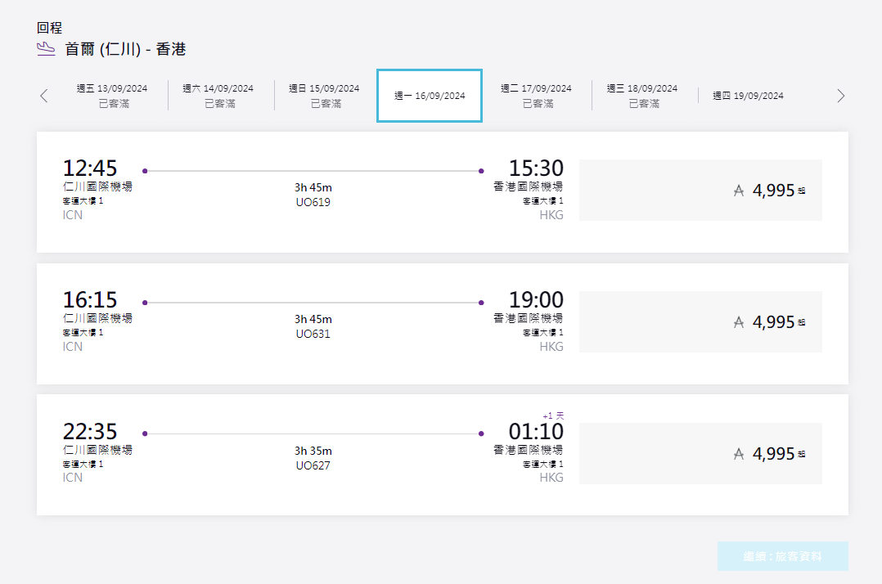Screen dimensions: 882x584
Task: Select the 4,995 fare for flight UO627
Action: 700,453
